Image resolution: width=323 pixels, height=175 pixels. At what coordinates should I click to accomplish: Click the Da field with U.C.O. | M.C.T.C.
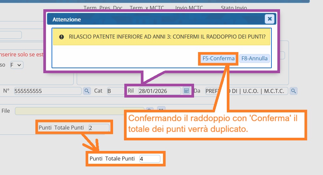pyautogui.click(x=246, y=91)
